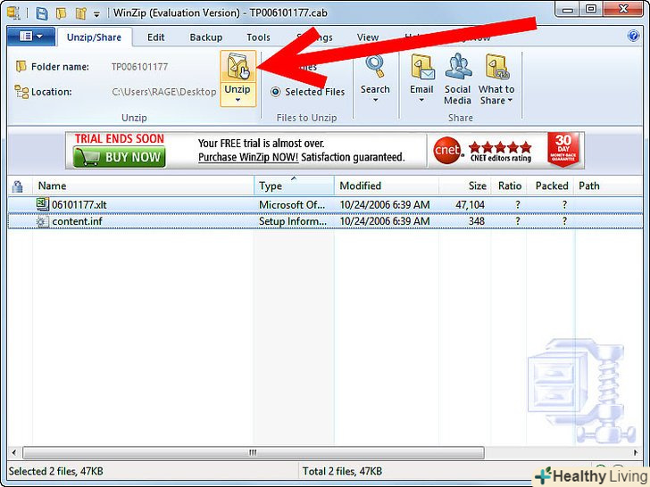Image resolution: width=650 pixels, height=487 pixels.
Task: Open the blue WinZip file menu button
Action: [31, 37]
